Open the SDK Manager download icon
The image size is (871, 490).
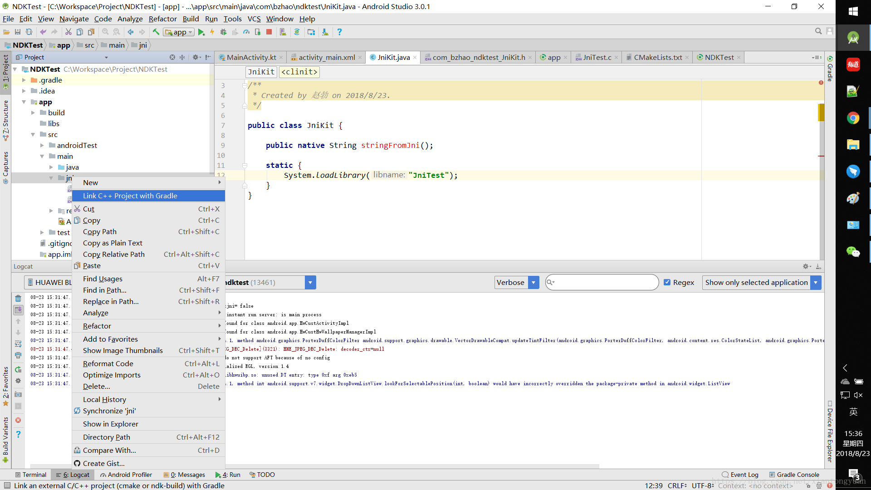[325, 32]
